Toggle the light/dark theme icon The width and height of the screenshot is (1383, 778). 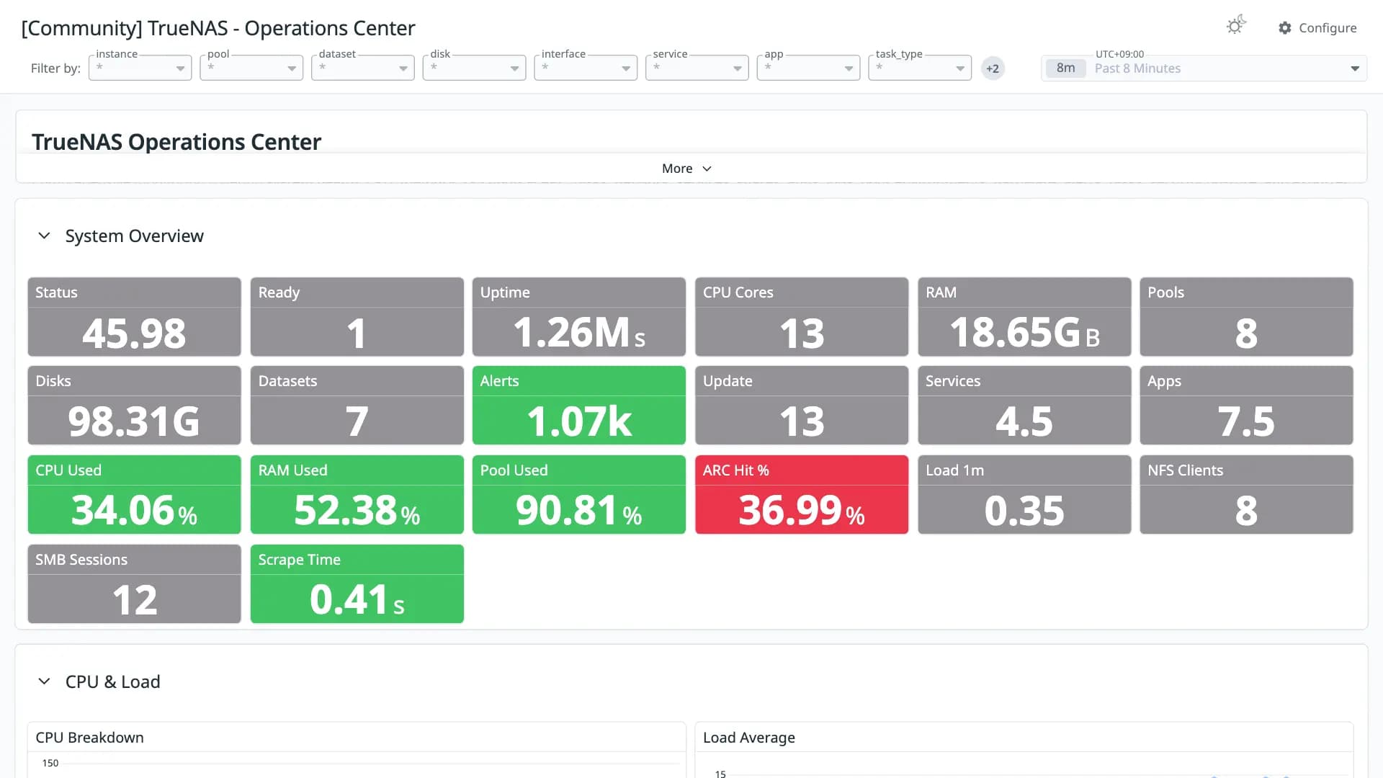tap(1236, 27)
